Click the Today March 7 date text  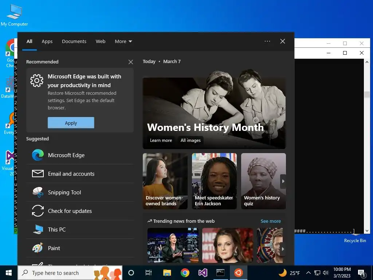[162, 61]
